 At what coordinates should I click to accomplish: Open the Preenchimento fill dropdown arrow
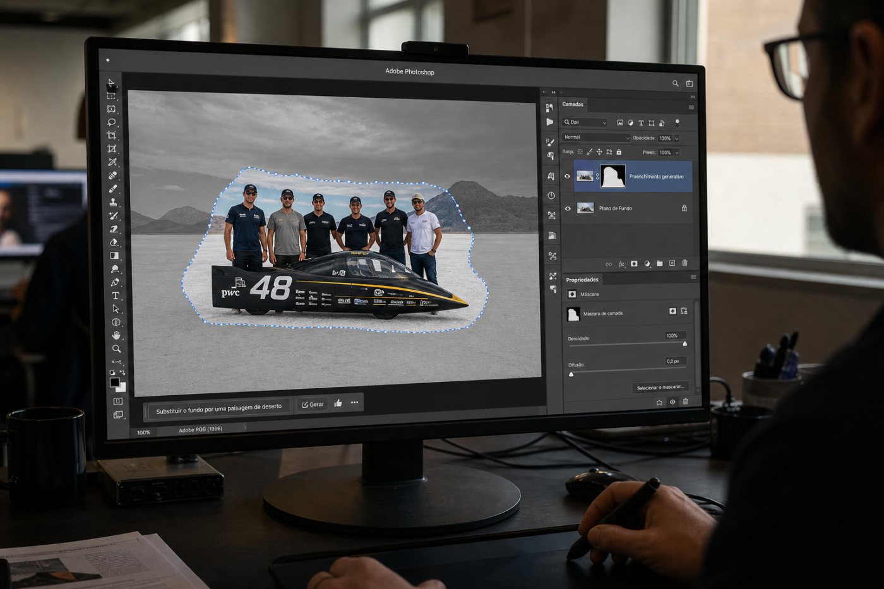tap(676, 152)
